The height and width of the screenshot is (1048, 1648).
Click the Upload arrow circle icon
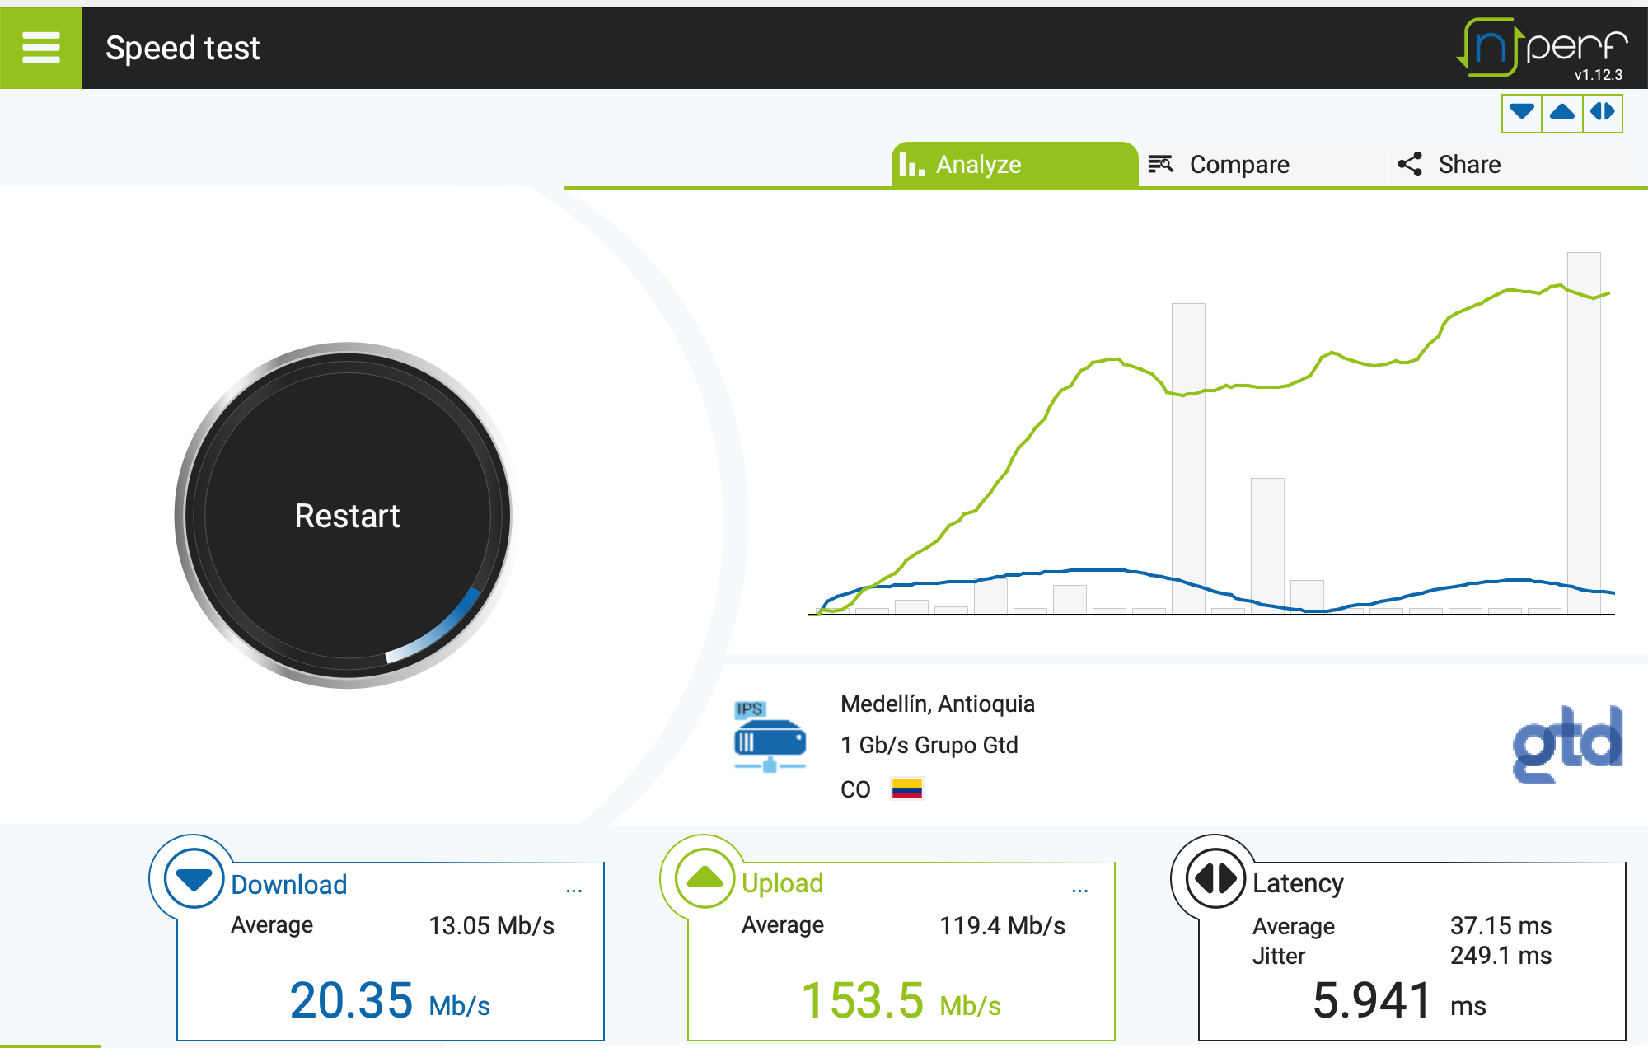tap(705, 879)
